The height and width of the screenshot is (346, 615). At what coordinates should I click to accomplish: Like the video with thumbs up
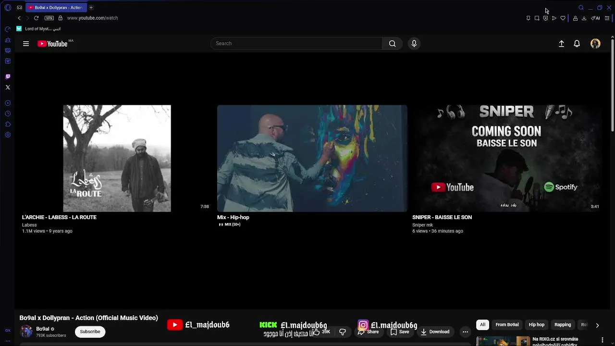[x=321, y=332]
